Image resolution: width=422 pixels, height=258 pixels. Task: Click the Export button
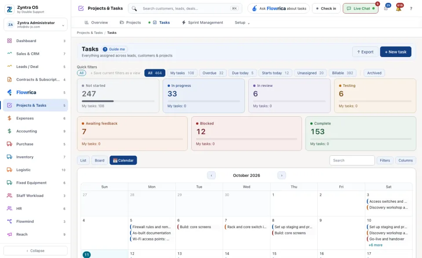click(x=365, y=52)
